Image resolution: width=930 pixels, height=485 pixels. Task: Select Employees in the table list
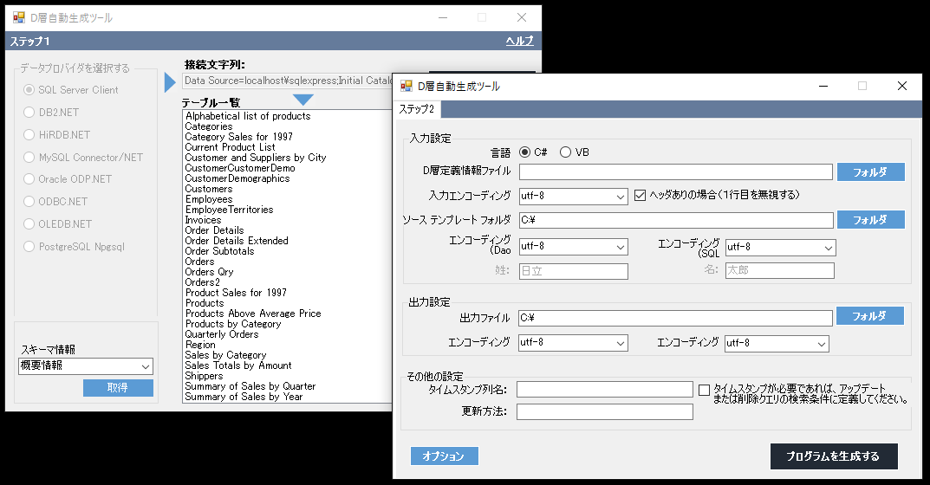point(209,199)
